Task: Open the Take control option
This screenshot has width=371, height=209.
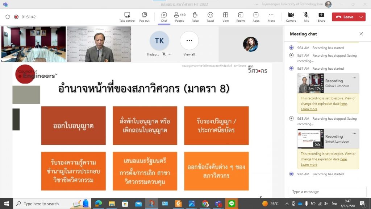Action: pyautogui.click(x=127, y=17)
